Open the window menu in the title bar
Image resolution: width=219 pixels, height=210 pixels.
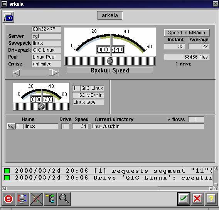coord(4,4)
